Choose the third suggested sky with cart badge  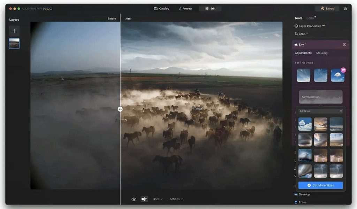337,75
